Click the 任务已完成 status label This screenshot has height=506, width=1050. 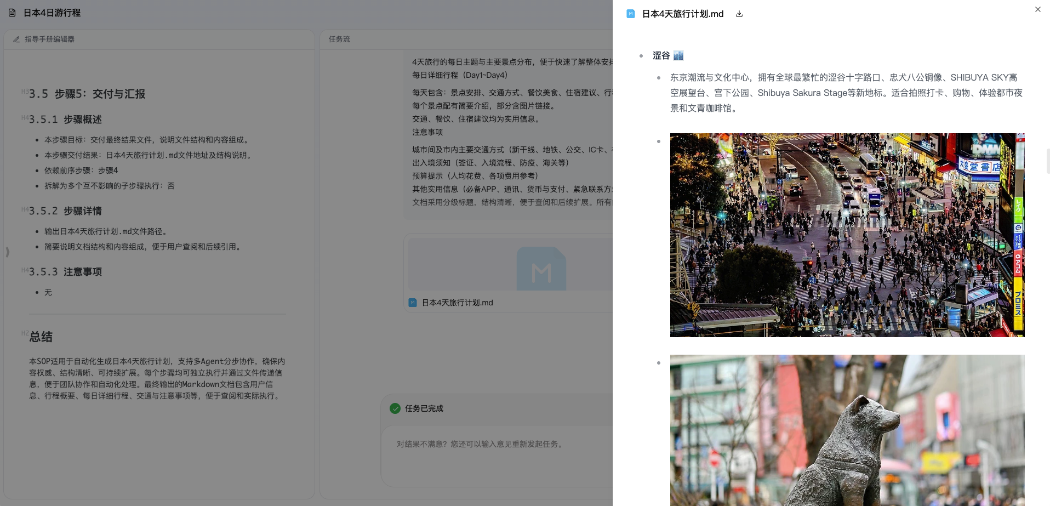tap(424, 408)
